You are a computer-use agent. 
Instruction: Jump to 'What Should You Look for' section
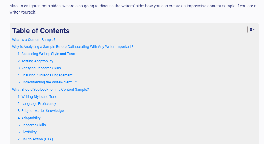pos(50,90)
